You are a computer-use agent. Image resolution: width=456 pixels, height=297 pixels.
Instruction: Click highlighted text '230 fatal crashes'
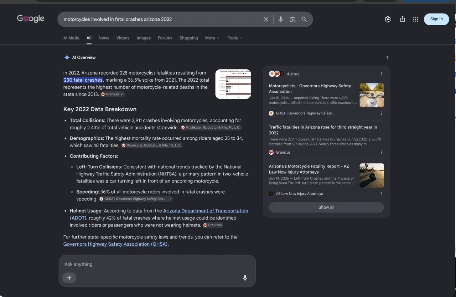pos(83,80)
